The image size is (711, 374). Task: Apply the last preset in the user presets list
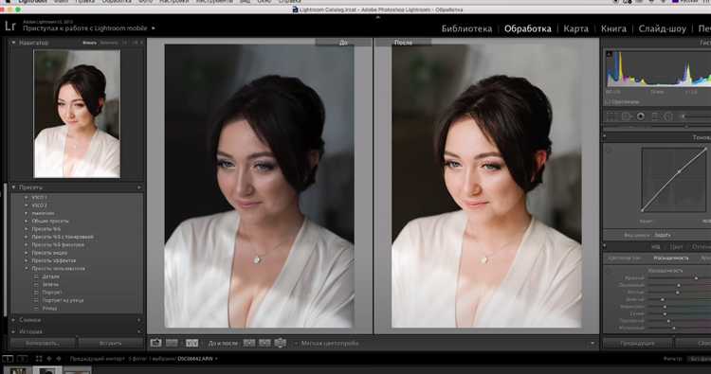[49, 308]
